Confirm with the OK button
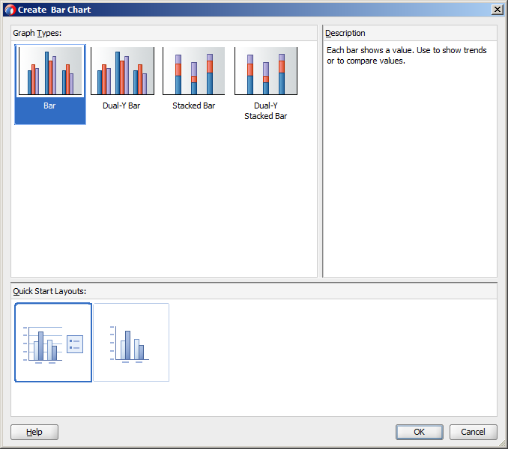 (420, 433)
